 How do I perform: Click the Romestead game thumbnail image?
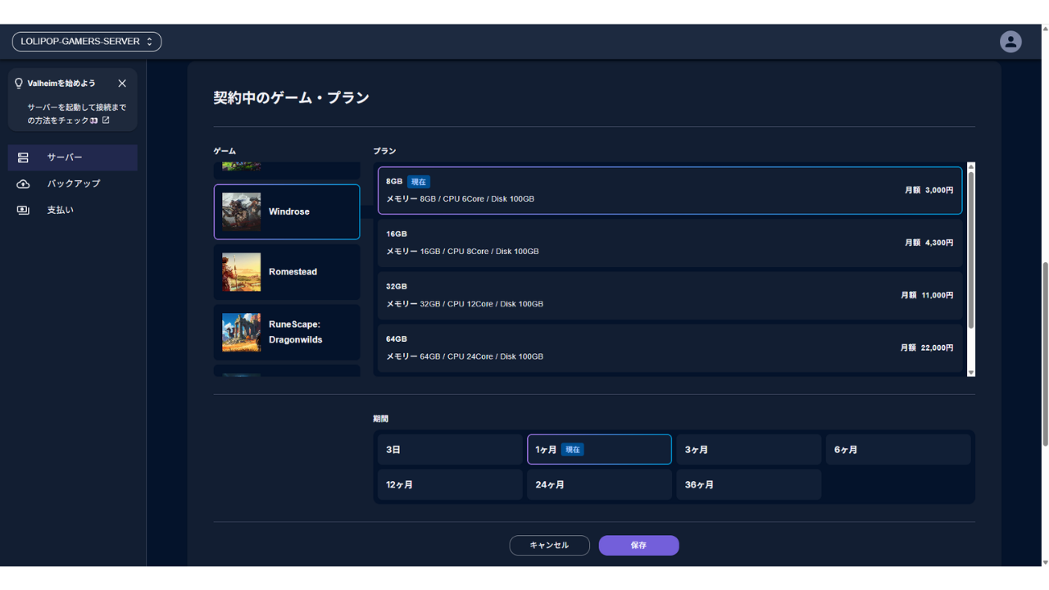click(241, 272)
